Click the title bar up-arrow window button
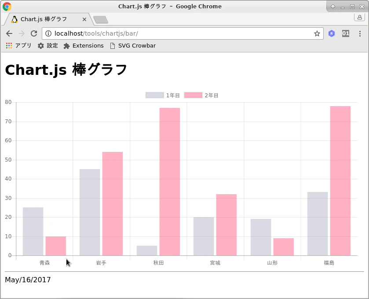 point(333,7)
